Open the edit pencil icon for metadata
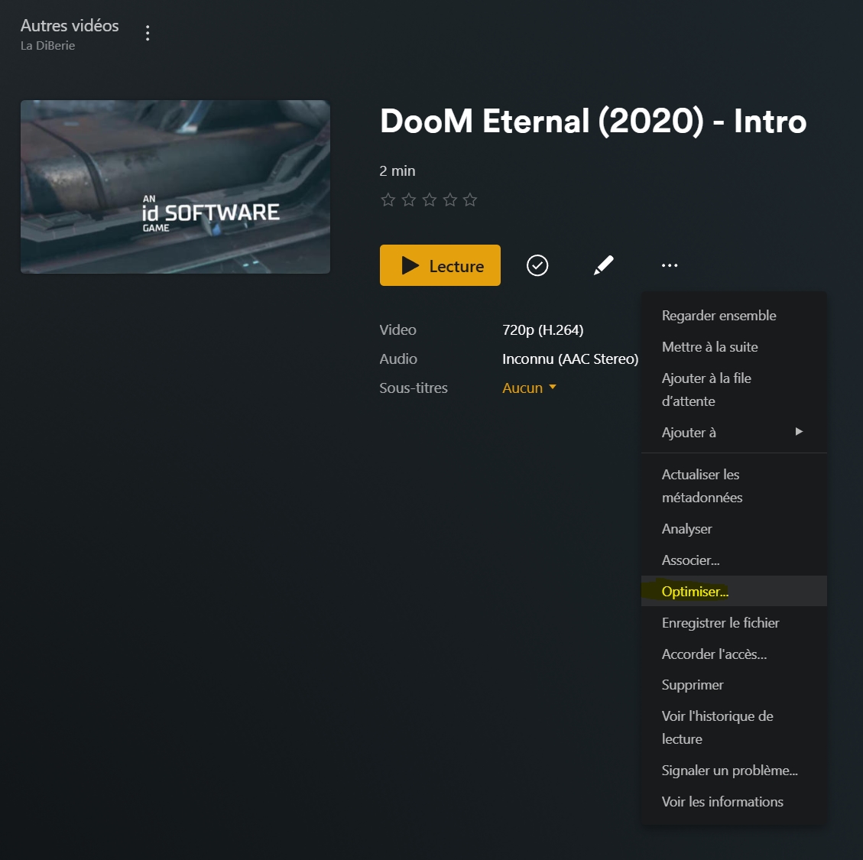The width and height of the screenshot is (863, 860). tap(603, 265)
